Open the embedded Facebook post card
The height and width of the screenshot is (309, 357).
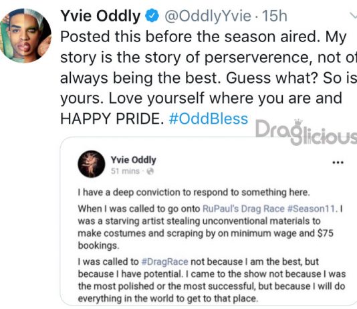coord(209,221)
